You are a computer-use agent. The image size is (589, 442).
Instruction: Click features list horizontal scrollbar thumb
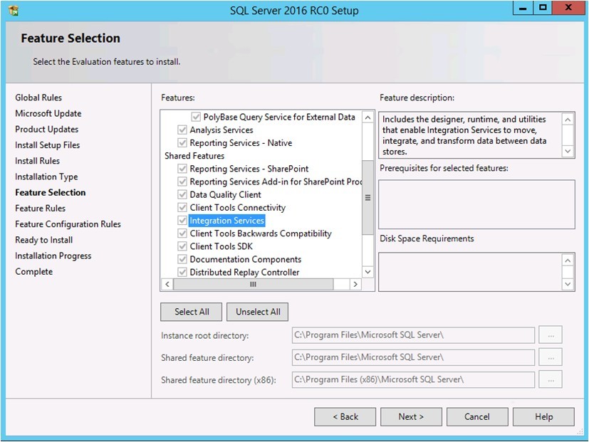[x=253, y=284]
